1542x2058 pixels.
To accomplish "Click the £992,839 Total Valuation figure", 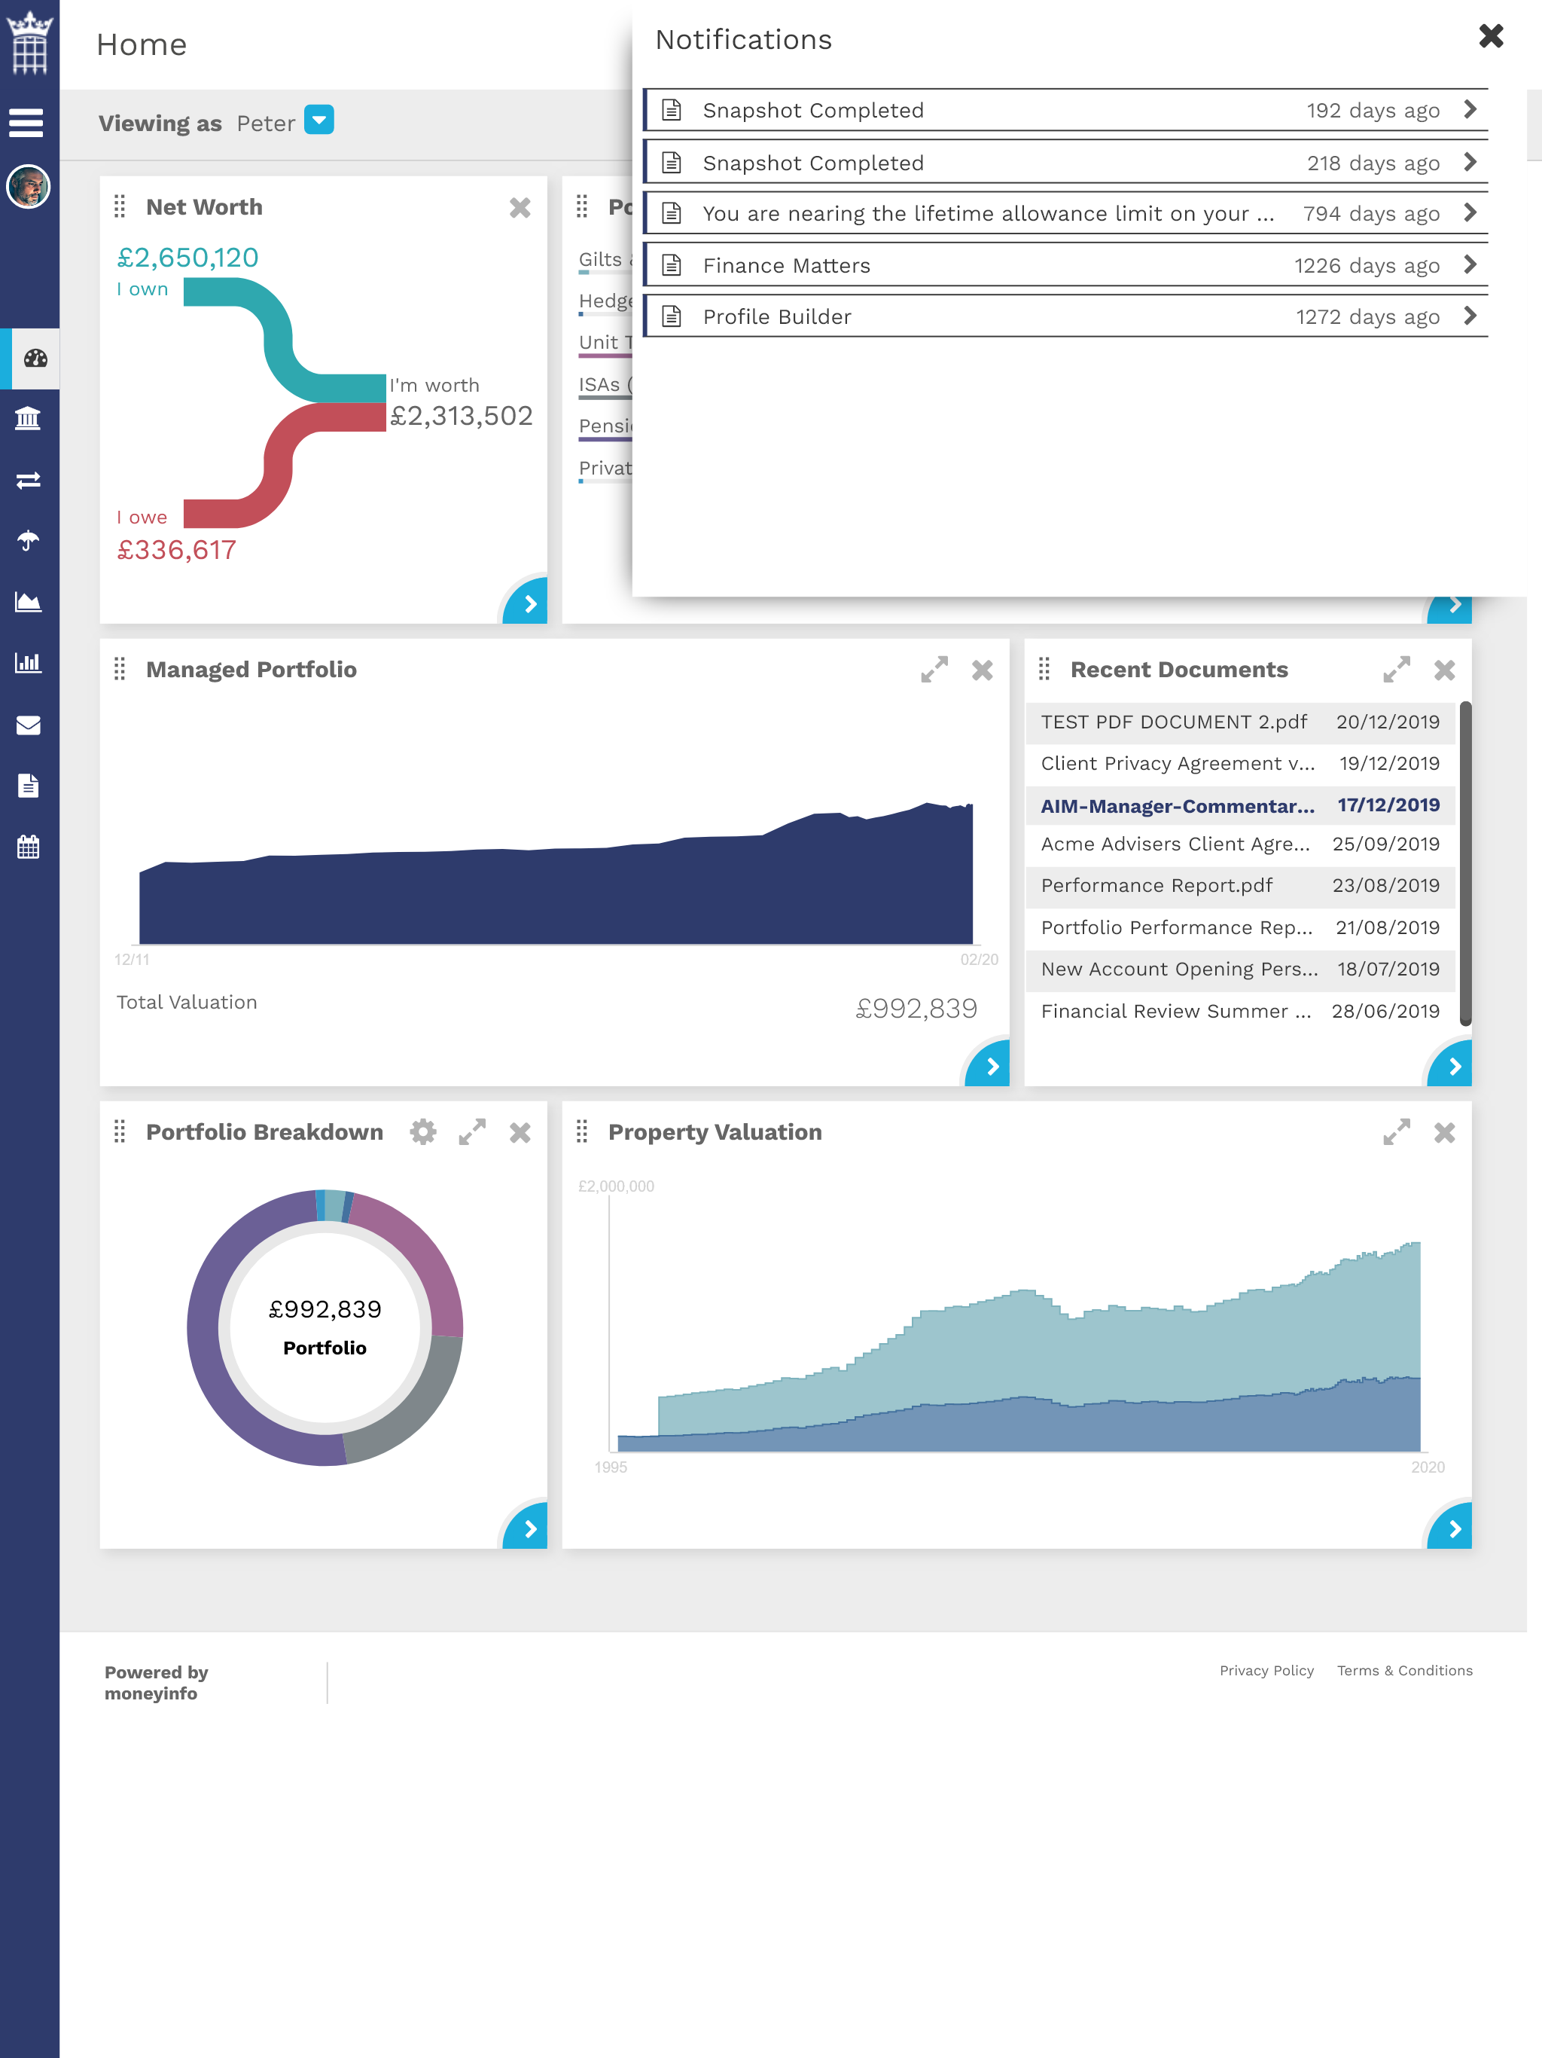I will tap(916, 1009).
